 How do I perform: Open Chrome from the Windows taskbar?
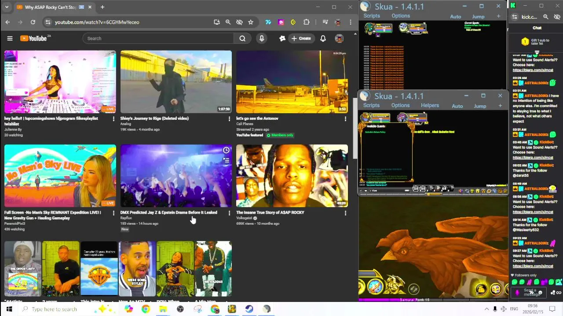coord(146,309)
